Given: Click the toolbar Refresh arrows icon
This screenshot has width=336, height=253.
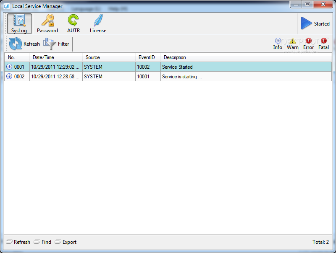Looking at the screenshot, I should click(x=16, y=44).
